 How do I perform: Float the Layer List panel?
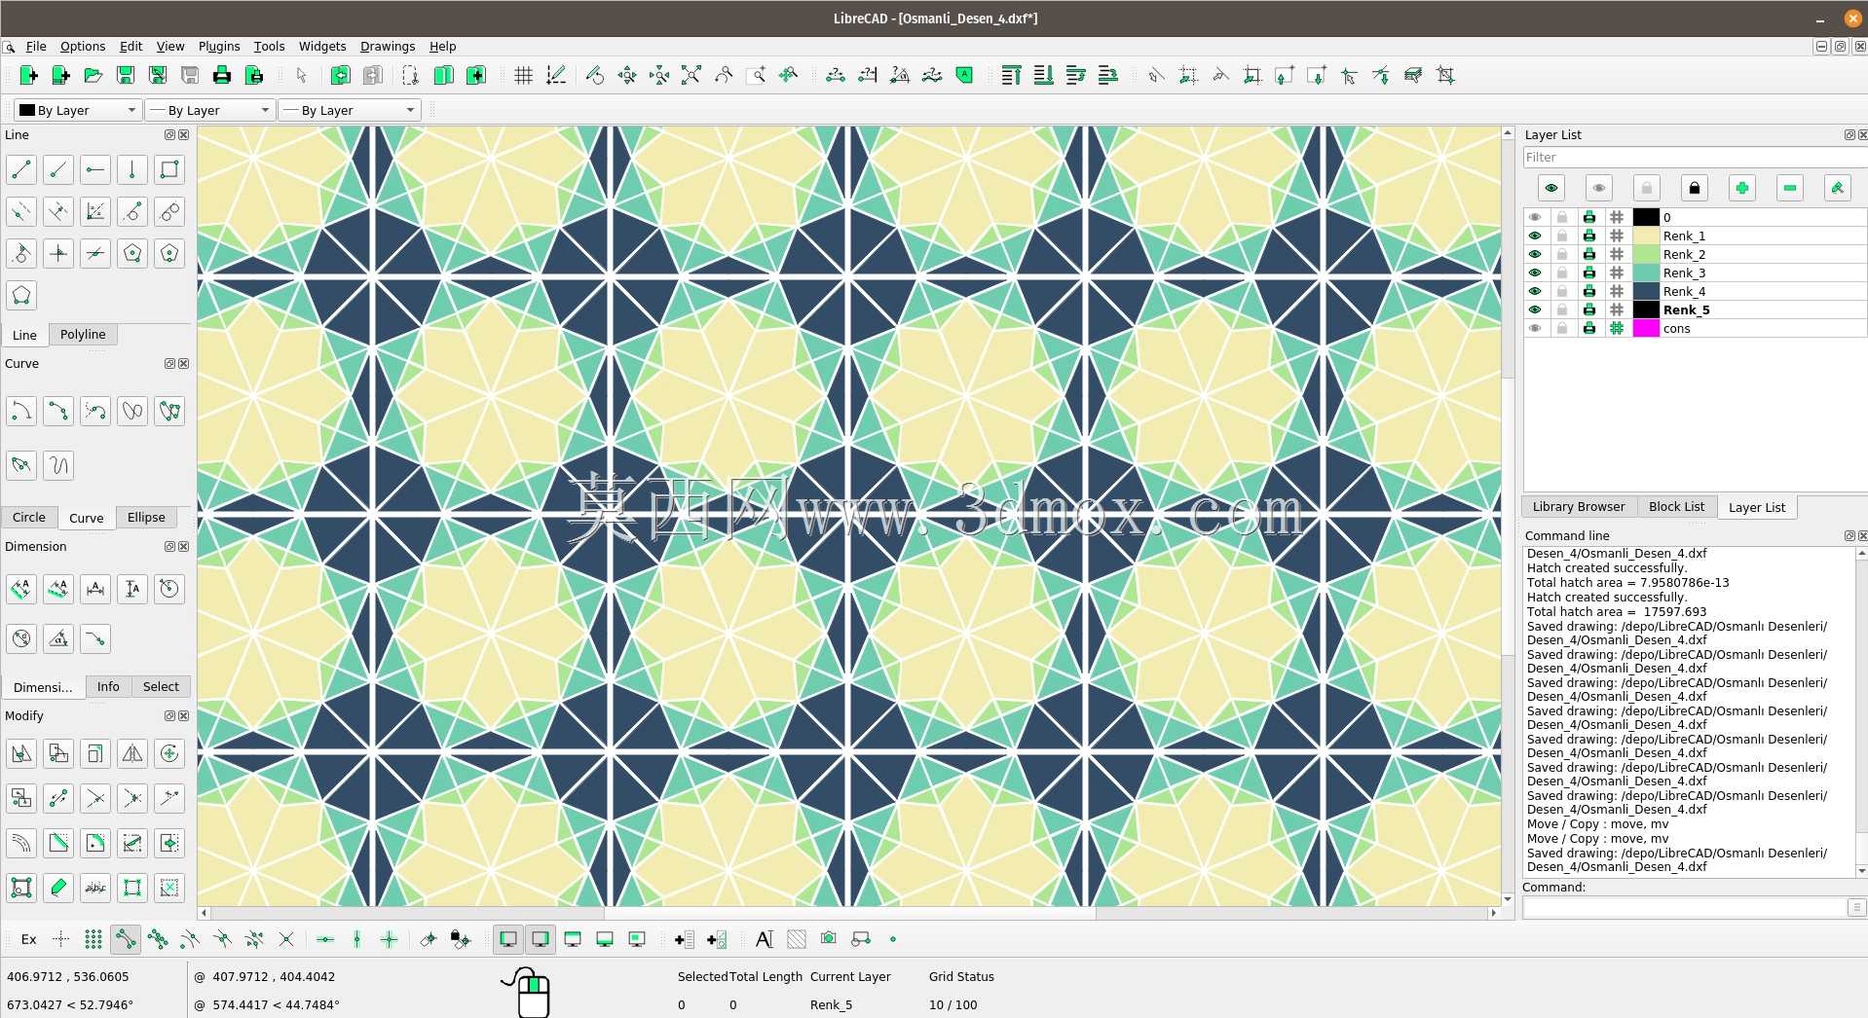coord(1849,134)
